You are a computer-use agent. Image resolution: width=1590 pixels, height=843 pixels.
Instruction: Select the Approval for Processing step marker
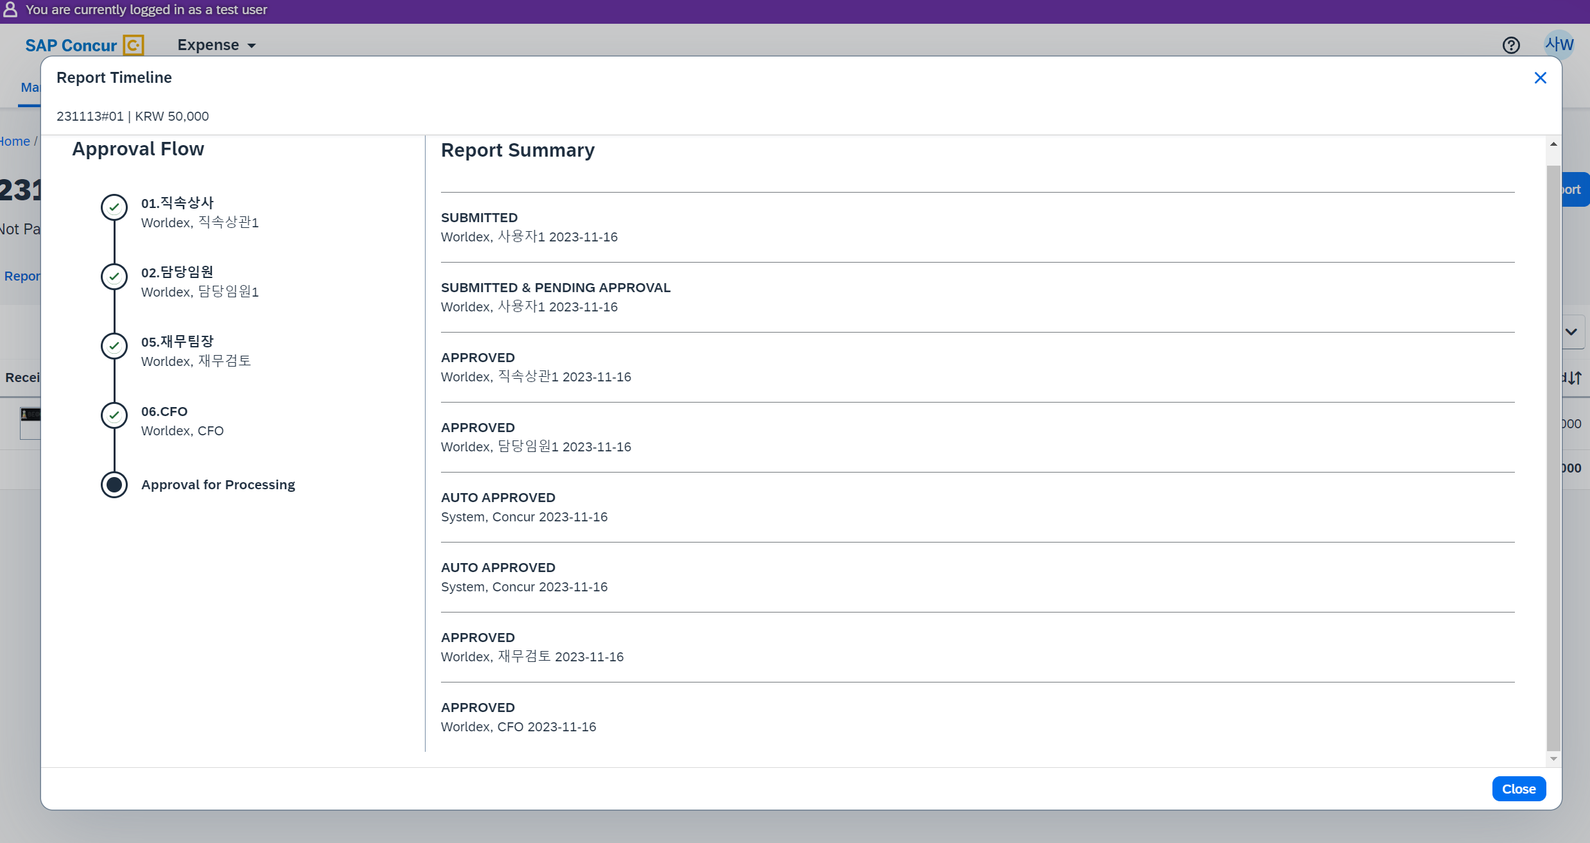coord(114,485)
